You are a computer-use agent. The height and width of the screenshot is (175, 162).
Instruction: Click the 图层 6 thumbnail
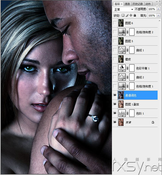pyautogui.click(x=121, y=23)
